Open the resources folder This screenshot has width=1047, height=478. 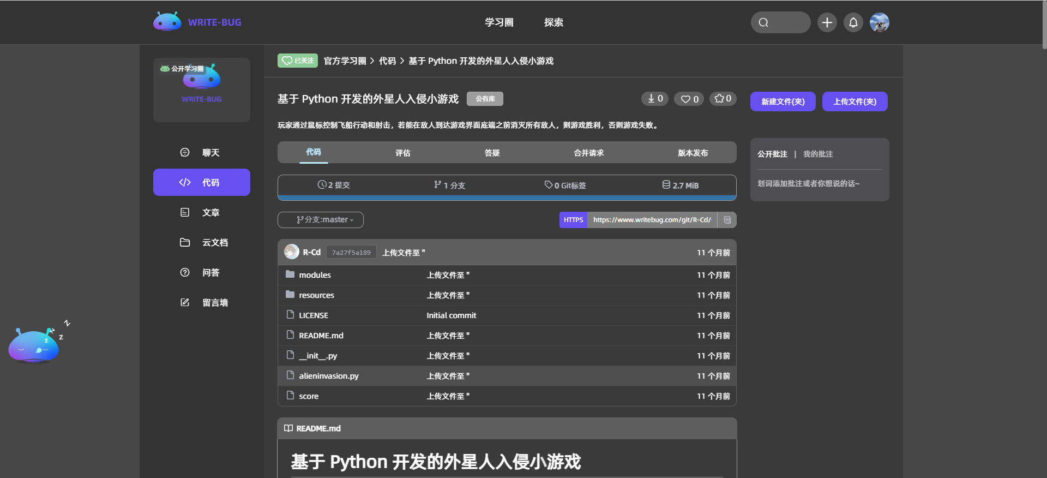(316, 295)
